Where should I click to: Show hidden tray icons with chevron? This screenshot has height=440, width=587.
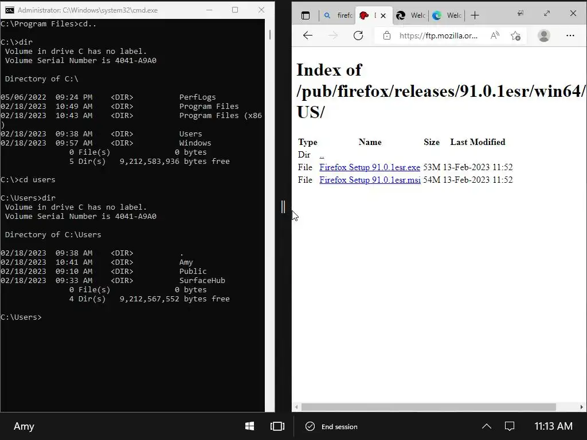pos(486,426)
